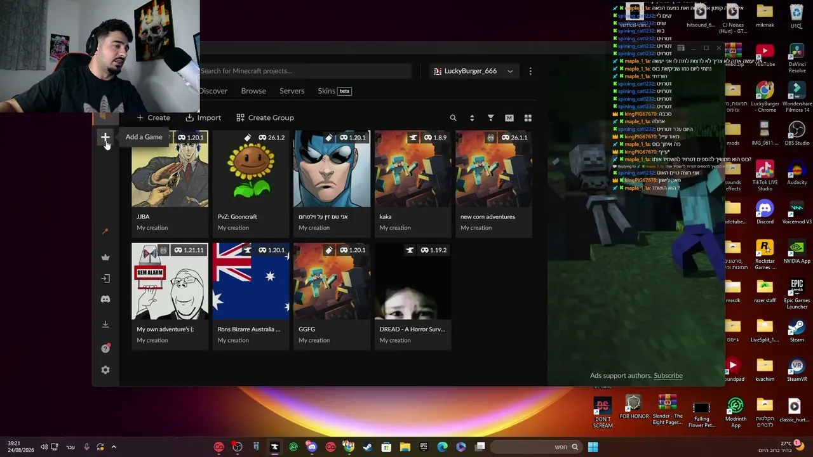
Task: Click the Create button
Action: pyautogui.click(x=153, y=117)
